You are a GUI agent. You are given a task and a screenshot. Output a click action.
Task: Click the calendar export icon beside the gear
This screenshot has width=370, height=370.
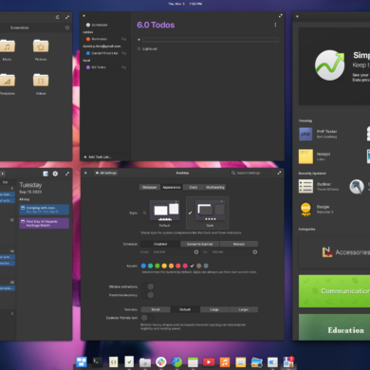(46, 174)
